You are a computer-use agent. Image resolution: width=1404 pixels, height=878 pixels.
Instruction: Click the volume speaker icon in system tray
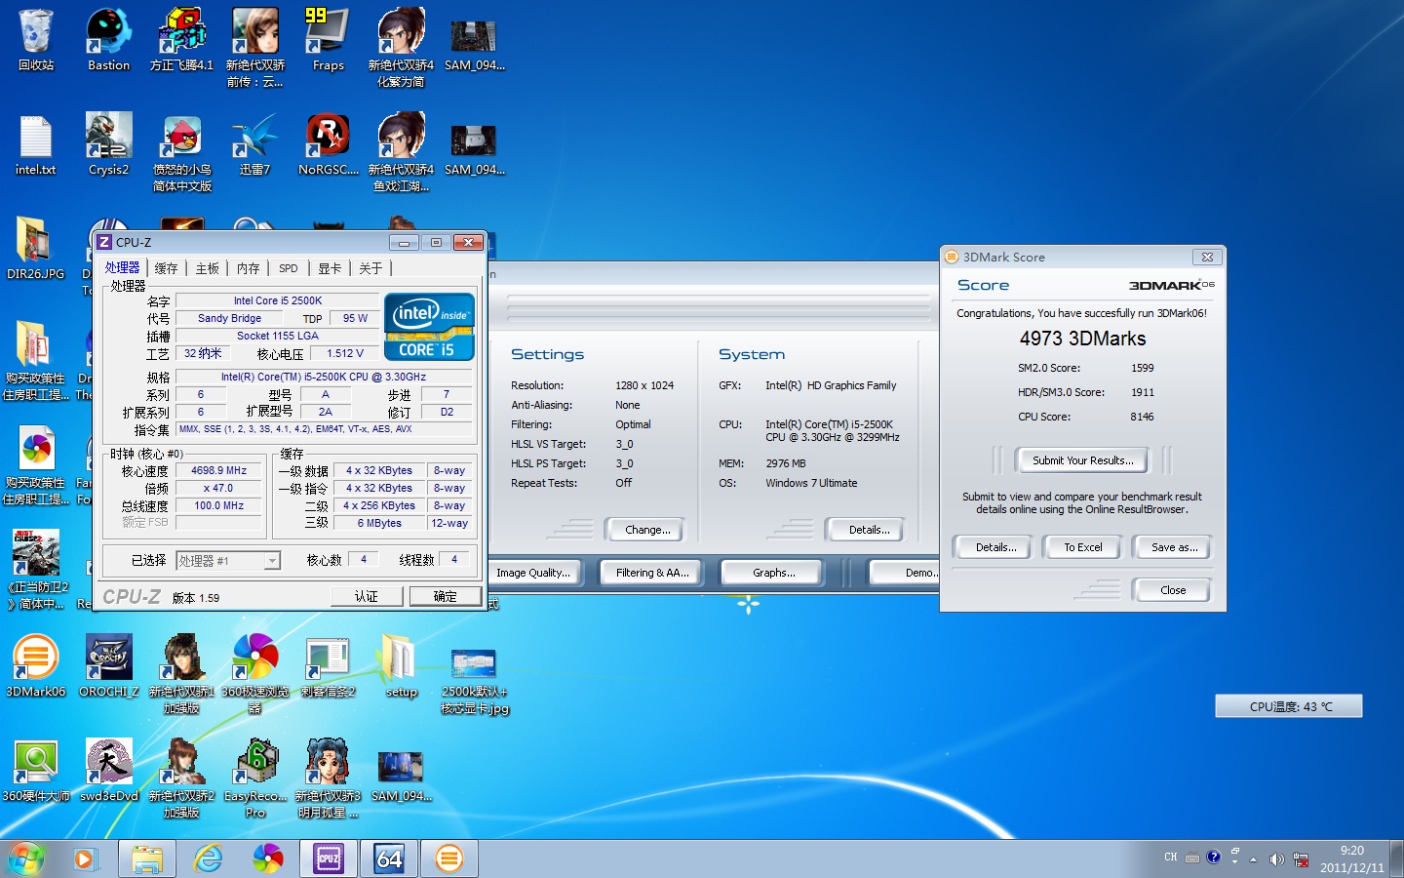pos(1276,858)
